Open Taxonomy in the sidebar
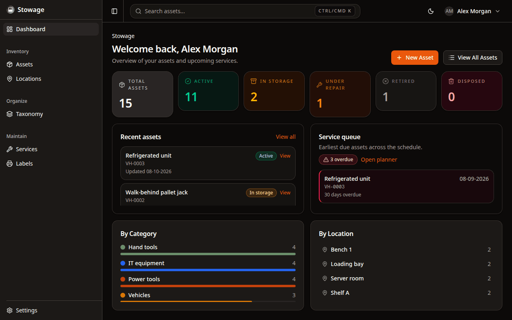512x320 pixels. 51,114
